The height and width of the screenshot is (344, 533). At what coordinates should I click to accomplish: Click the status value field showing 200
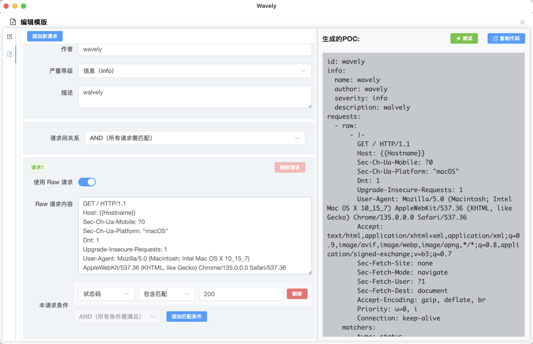click(x=241, y=294)
